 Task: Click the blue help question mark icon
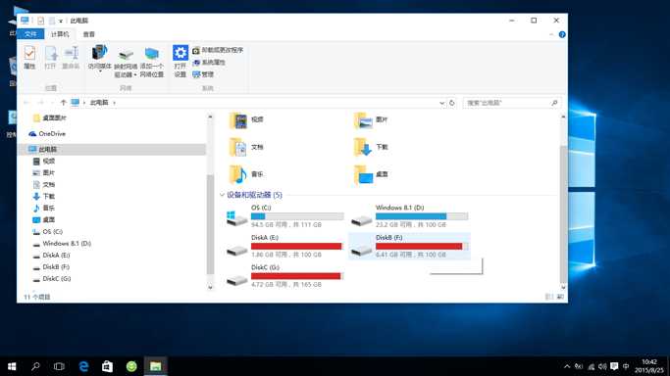click(562, 34)
